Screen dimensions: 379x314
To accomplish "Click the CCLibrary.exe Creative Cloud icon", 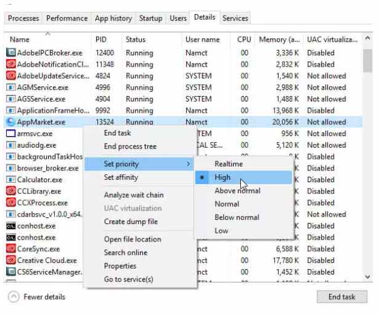I will [10, 191].
